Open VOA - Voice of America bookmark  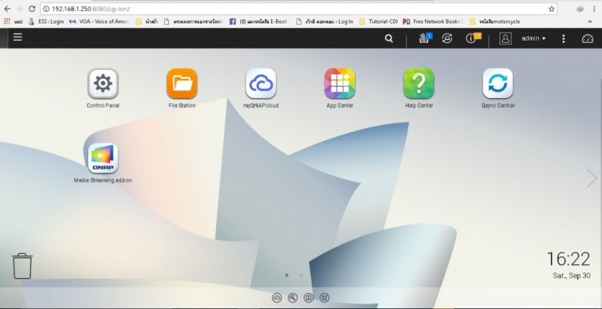coord(99,22)
